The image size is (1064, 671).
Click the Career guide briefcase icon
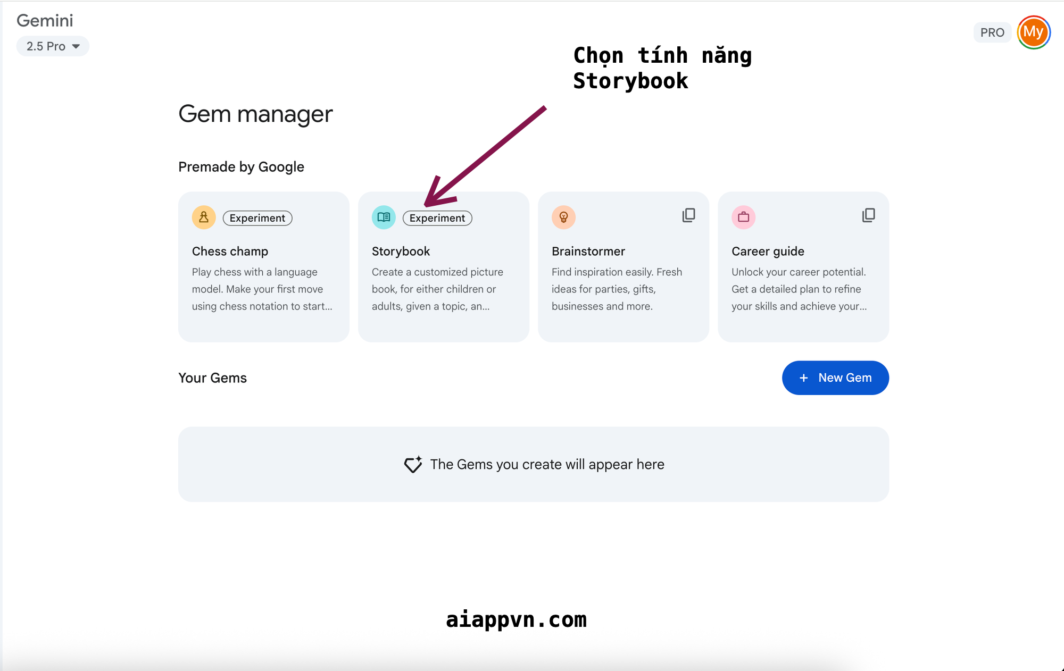click(x=743, y=217)
